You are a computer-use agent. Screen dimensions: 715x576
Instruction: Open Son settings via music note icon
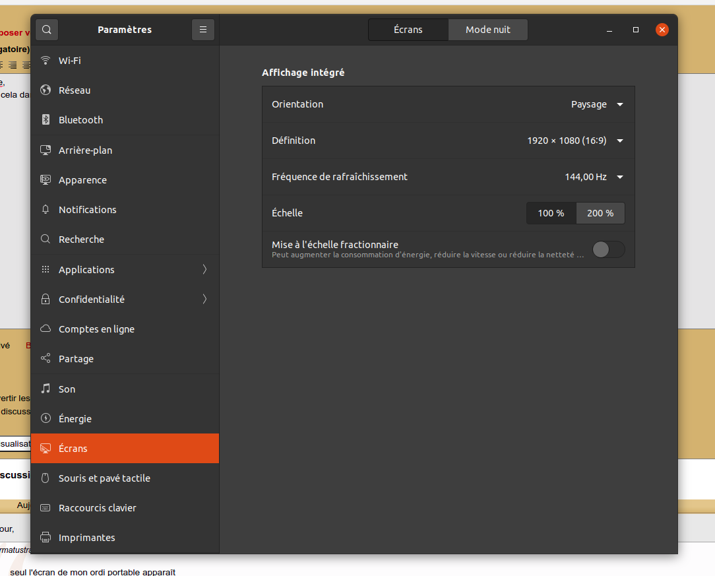tap(46, 389)
